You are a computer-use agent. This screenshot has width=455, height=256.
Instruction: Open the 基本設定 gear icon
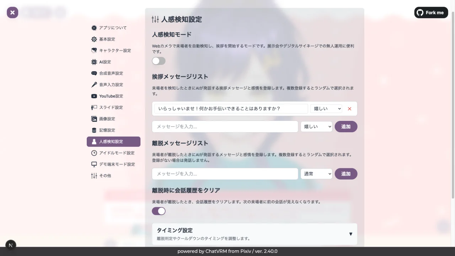pyautogui.click(x=94, y=39)
